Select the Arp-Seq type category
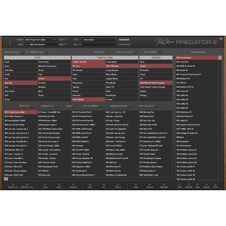This screenshot has height=226, width=226. coord(21,83)
